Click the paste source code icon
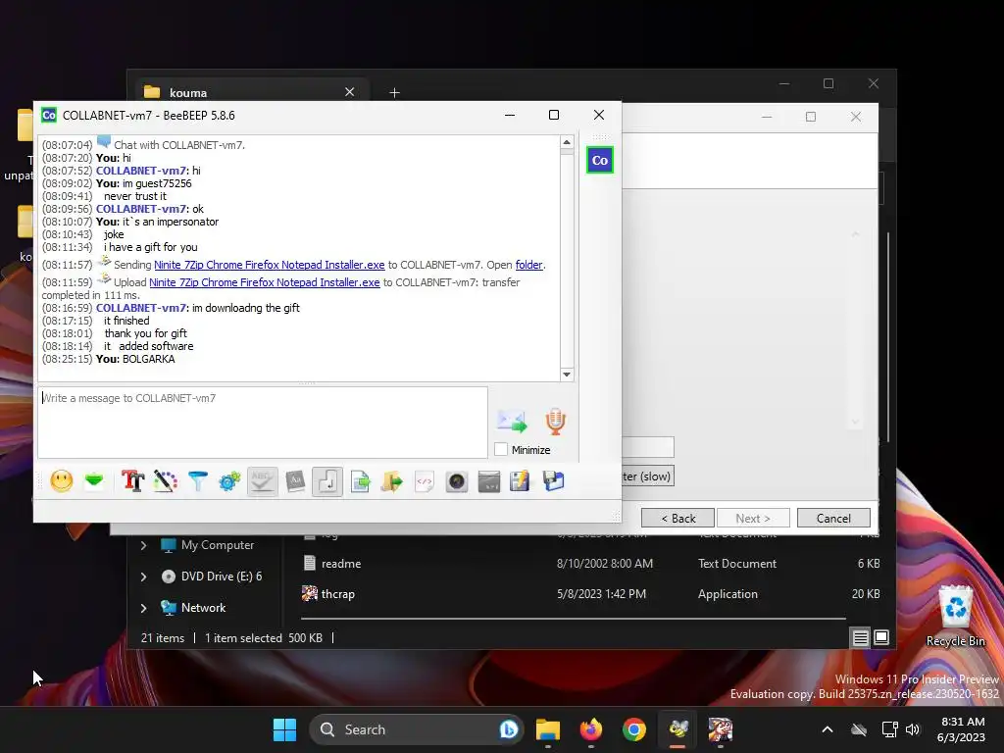This screenshot has width=1004, height=753. pos(424,480)
